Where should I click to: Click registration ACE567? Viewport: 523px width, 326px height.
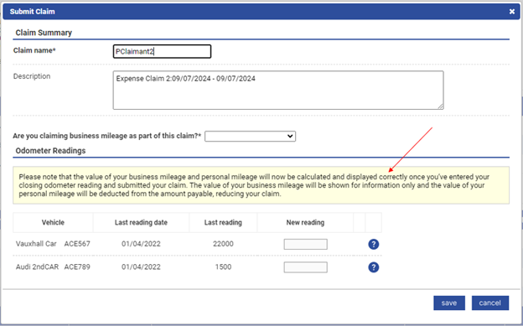pos(77,244)
